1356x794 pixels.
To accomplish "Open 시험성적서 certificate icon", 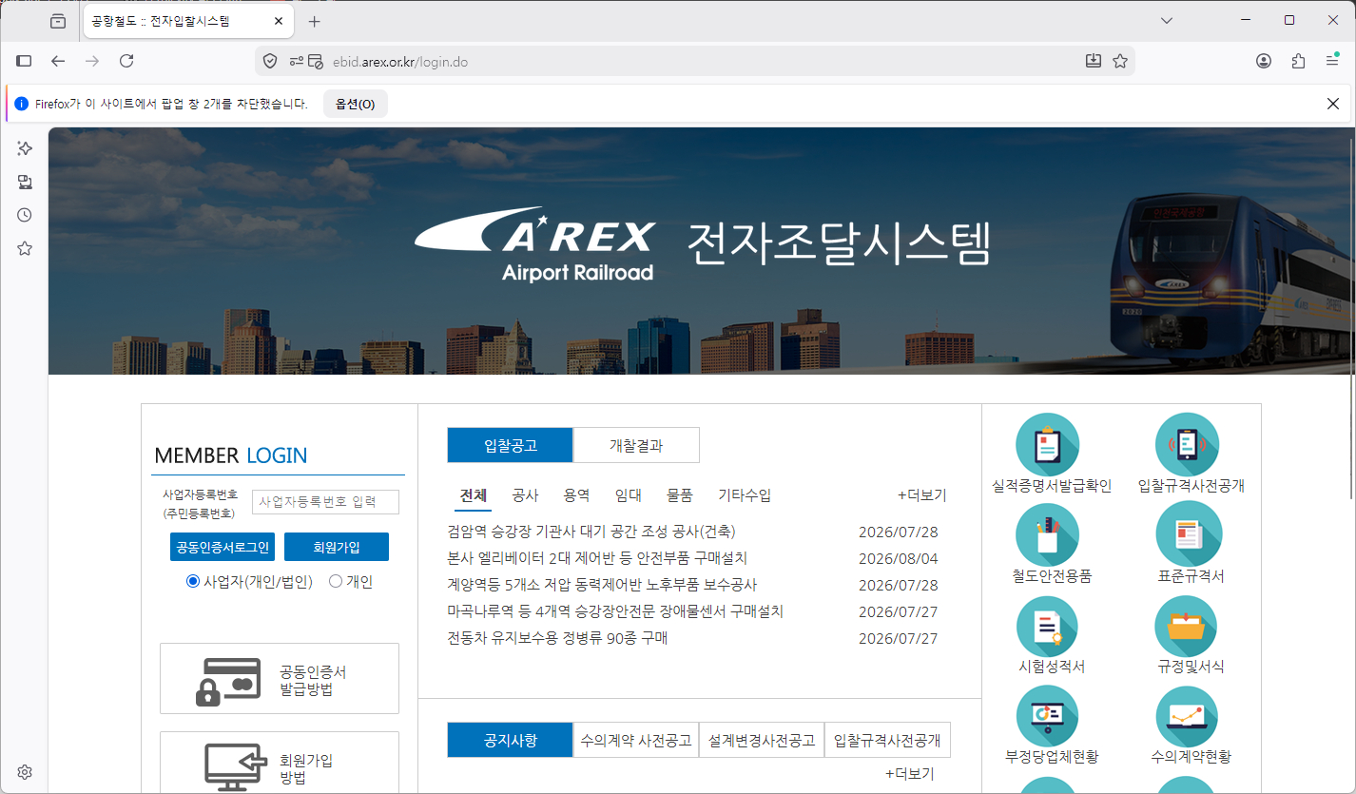I will [x=1048, y=626].
